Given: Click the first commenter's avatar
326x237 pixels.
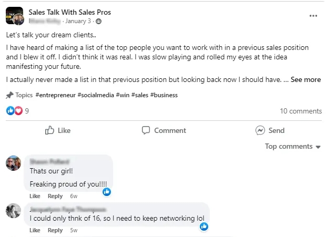Looking at the screenshot, I should pyautogui.click(x=13, y=163).
